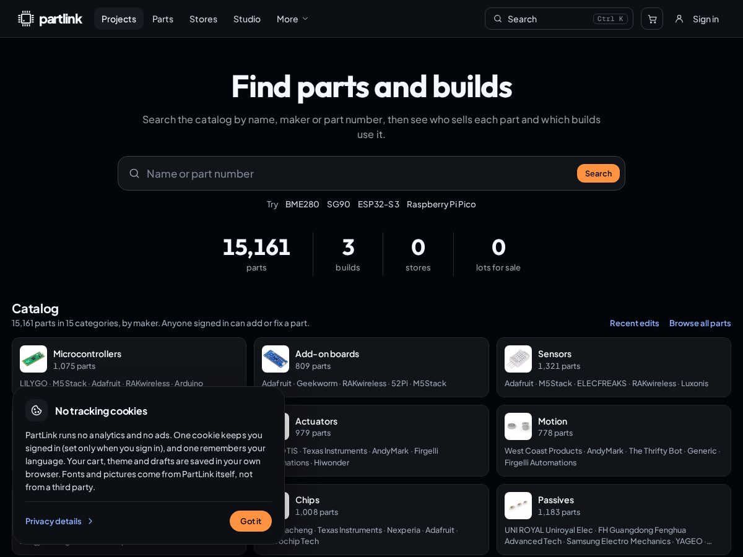Open the Passives category title
This screenshot has width=743, height=557.
click(556, 500)
